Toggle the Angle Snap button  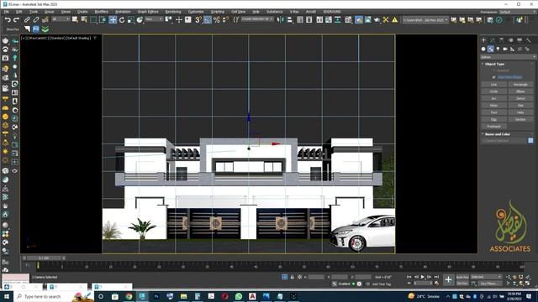[x=208, y=20]
